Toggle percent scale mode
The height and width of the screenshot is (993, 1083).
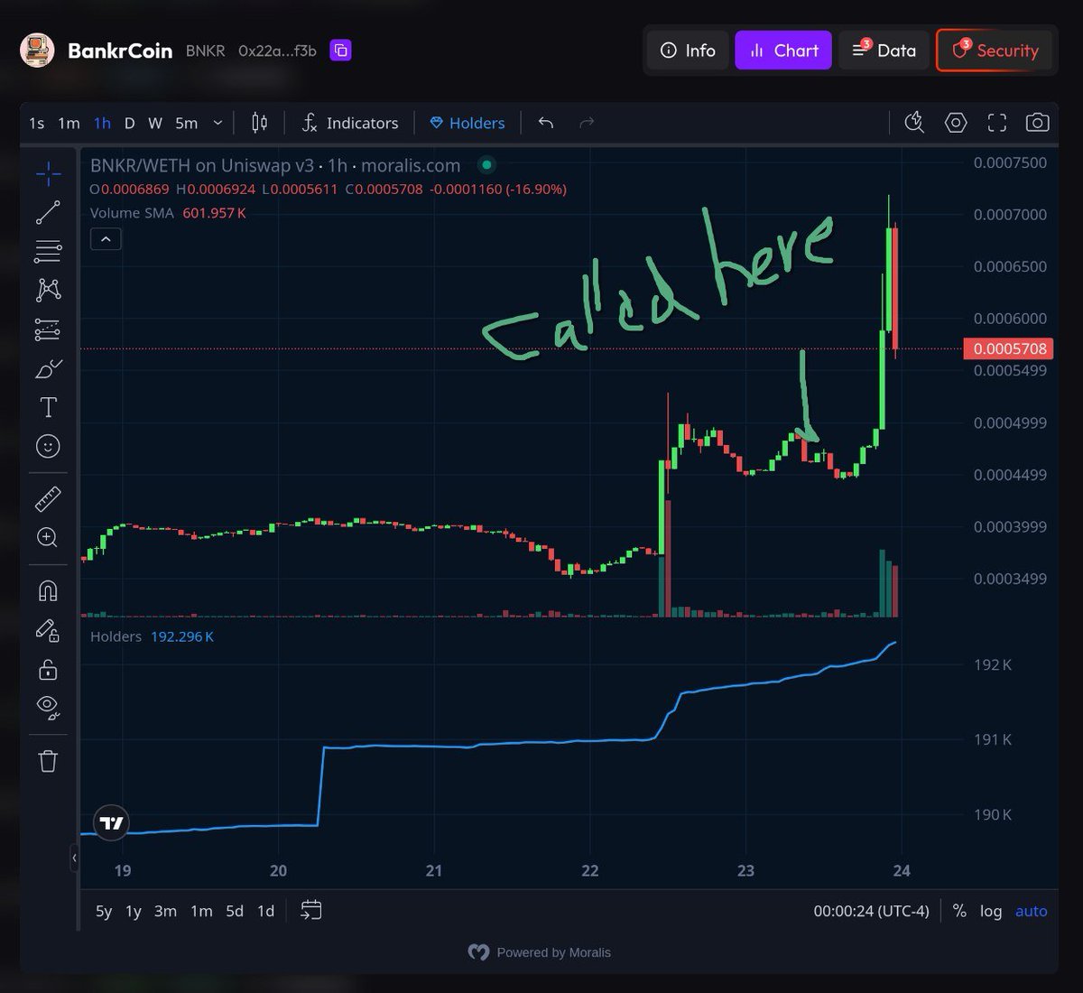[x=959, y=911]
